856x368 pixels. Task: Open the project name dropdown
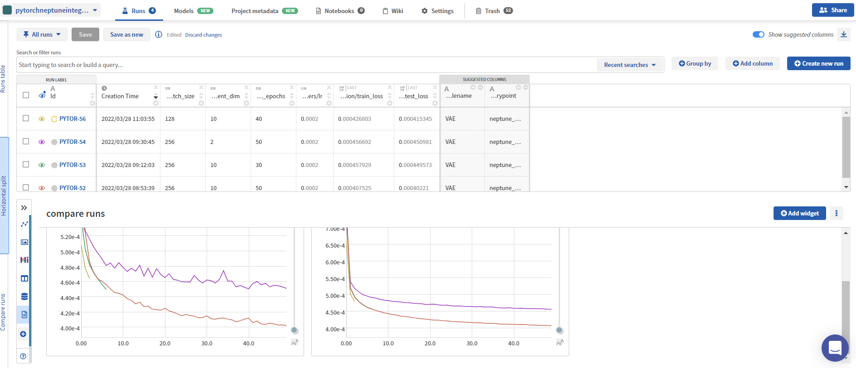pos(52,10)
